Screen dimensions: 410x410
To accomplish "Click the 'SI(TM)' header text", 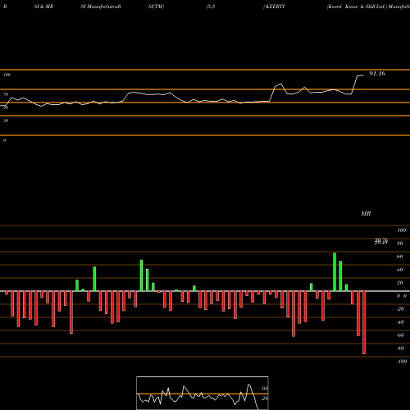I will coord(156,7).
